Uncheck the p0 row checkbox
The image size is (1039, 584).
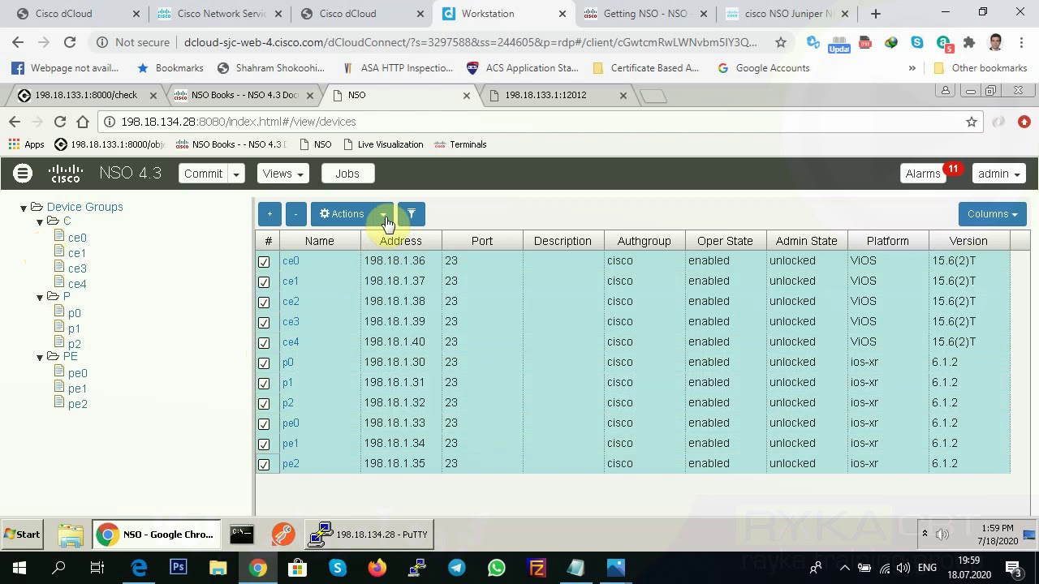[x=264, y=363]
